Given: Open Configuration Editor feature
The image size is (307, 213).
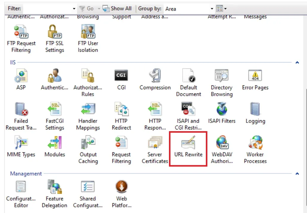Looking at the screenshot, I should click(x=21, y=194).
